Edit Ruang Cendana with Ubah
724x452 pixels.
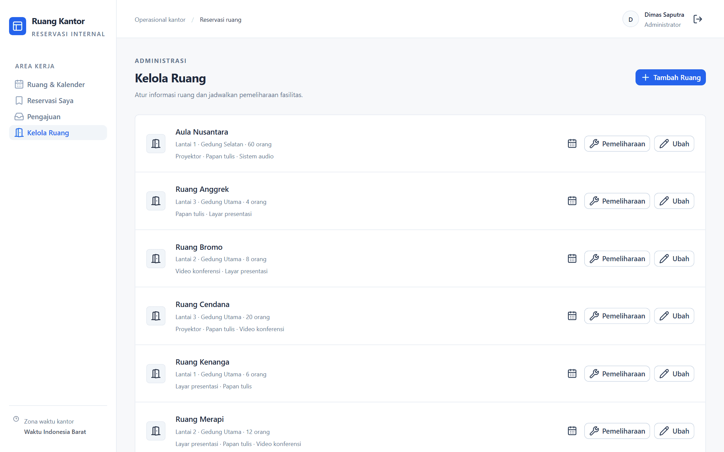[674, 316]
